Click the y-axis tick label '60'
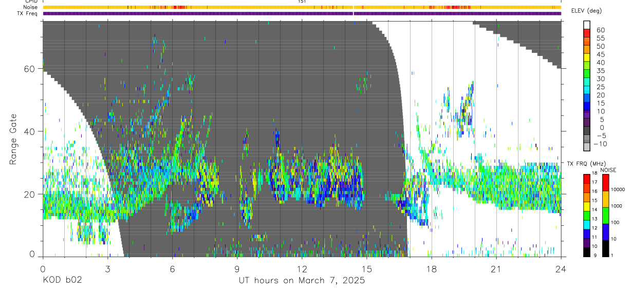Image resolution: width=631 pixels, height=291 pixels. click(x=29, y=68)
